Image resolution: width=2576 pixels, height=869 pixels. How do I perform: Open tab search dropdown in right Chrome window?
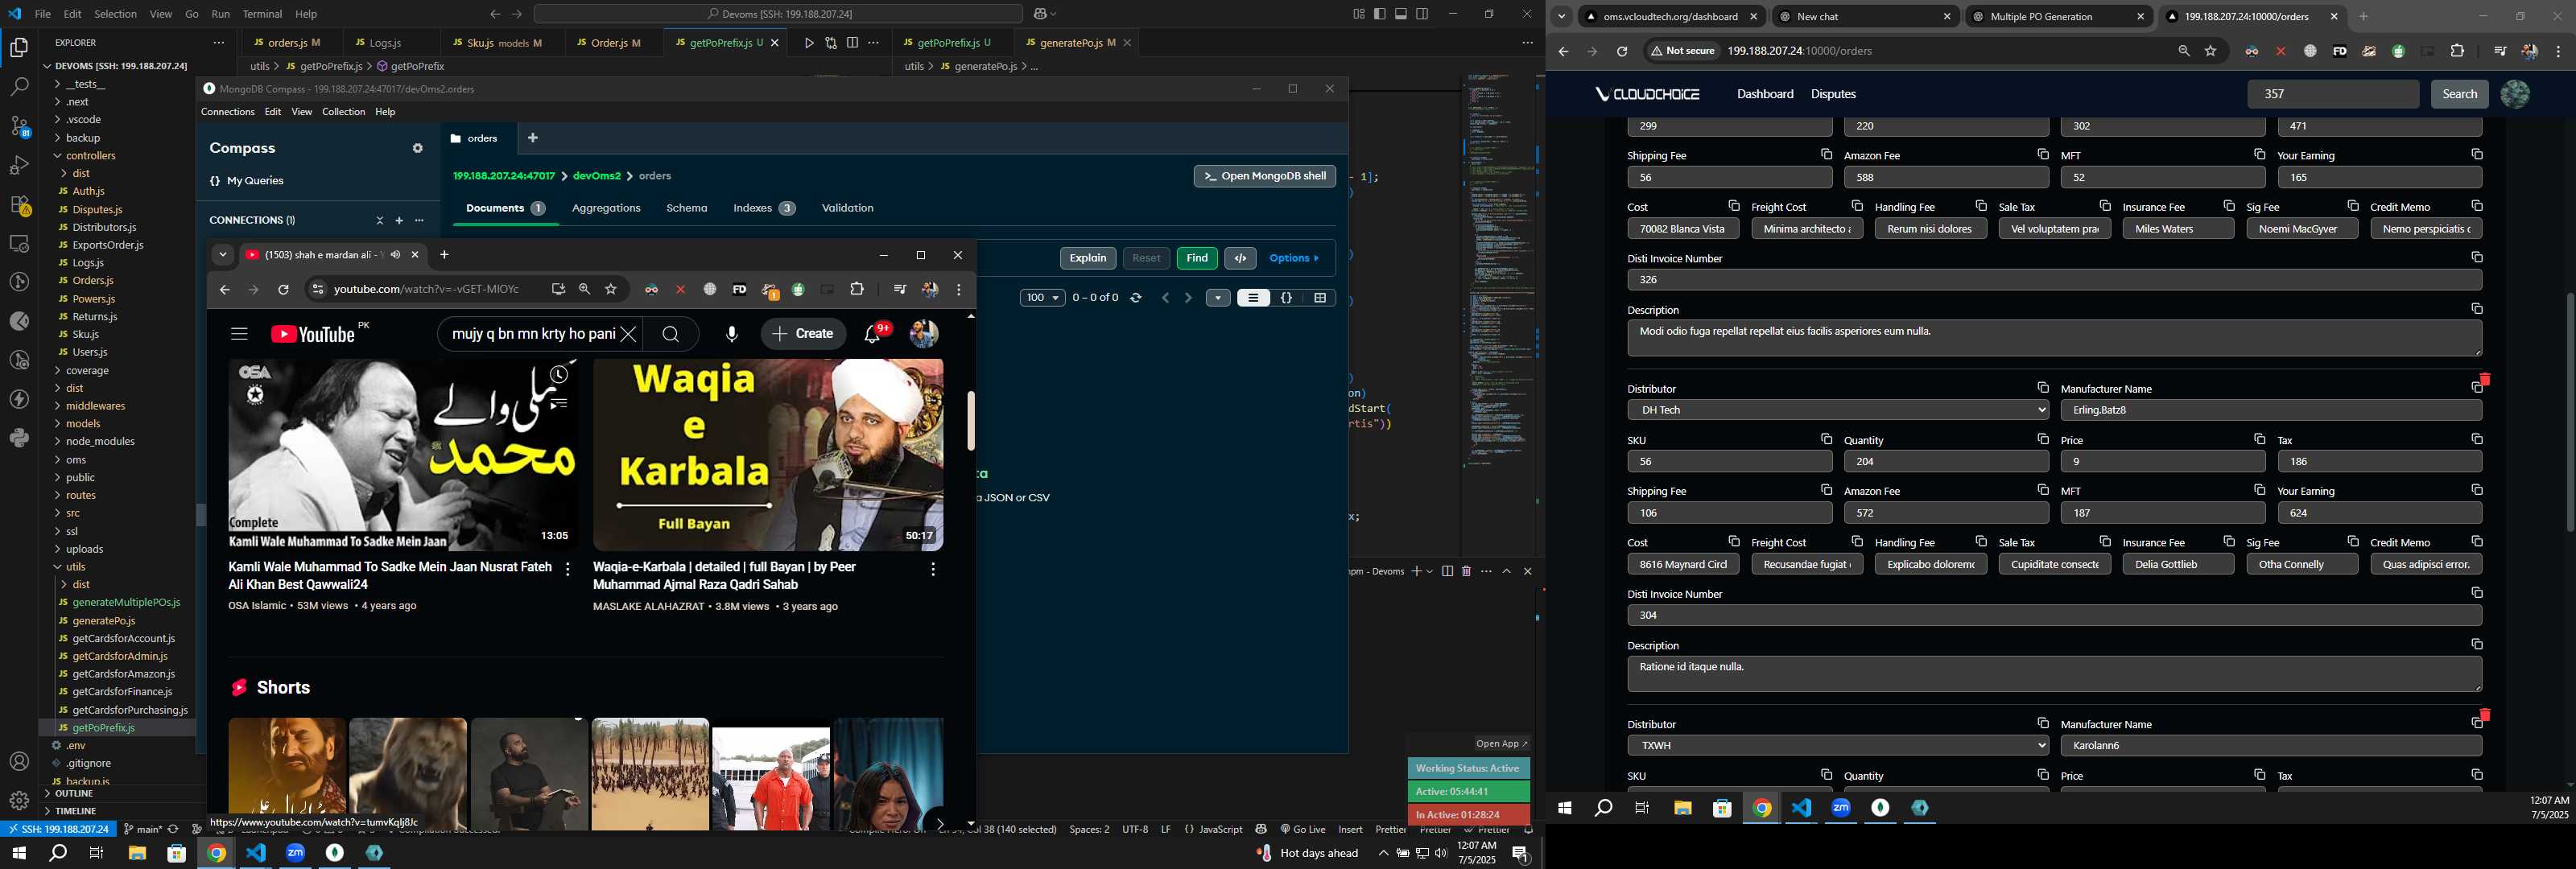pos(1562,17)
